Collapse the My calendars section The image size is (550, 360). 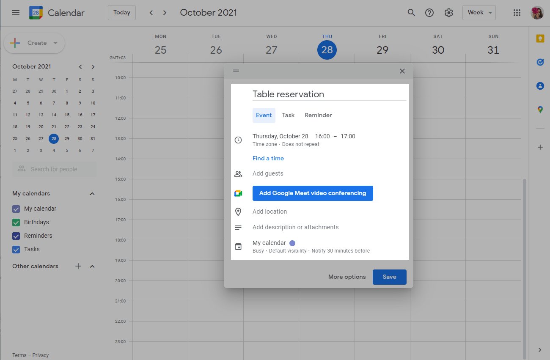tap(92, 194)
